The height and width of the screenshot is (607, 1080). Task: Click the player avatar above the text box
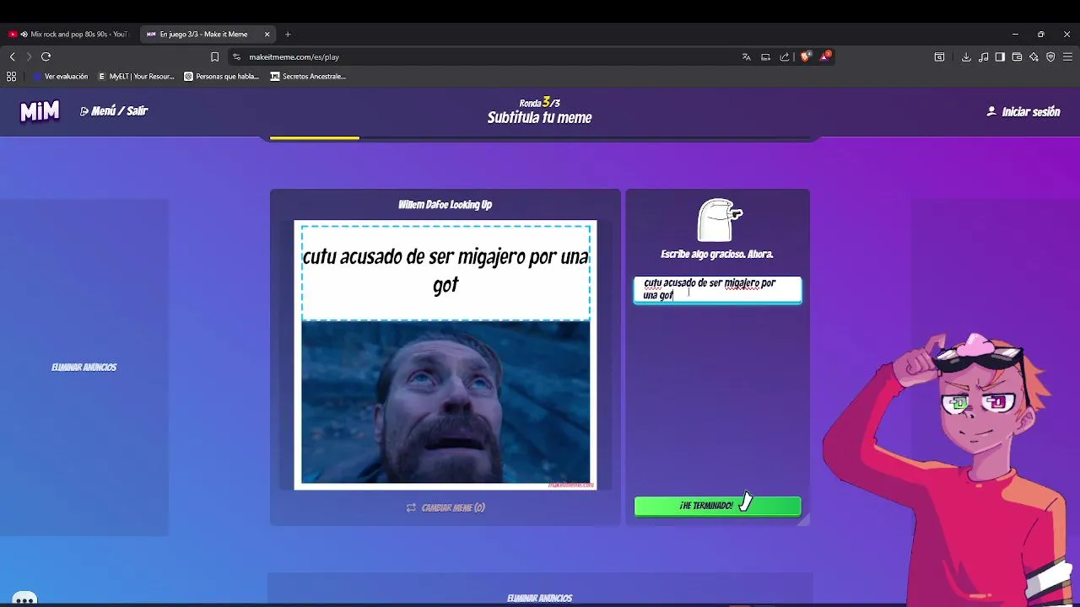click(719, 221)
